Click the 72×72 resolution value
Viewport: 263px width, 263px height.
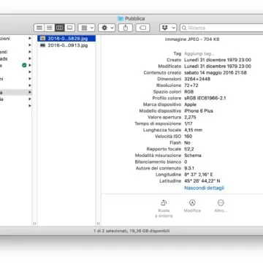point(191,85)
